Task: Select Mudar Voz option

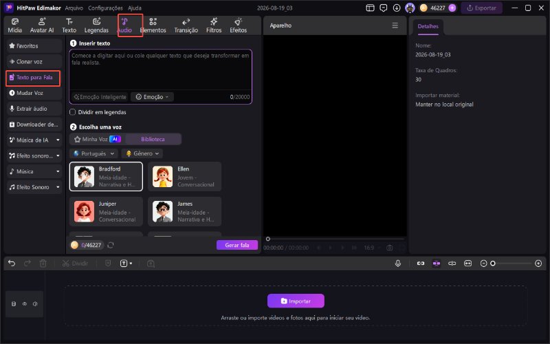Action: pos(34,93)
